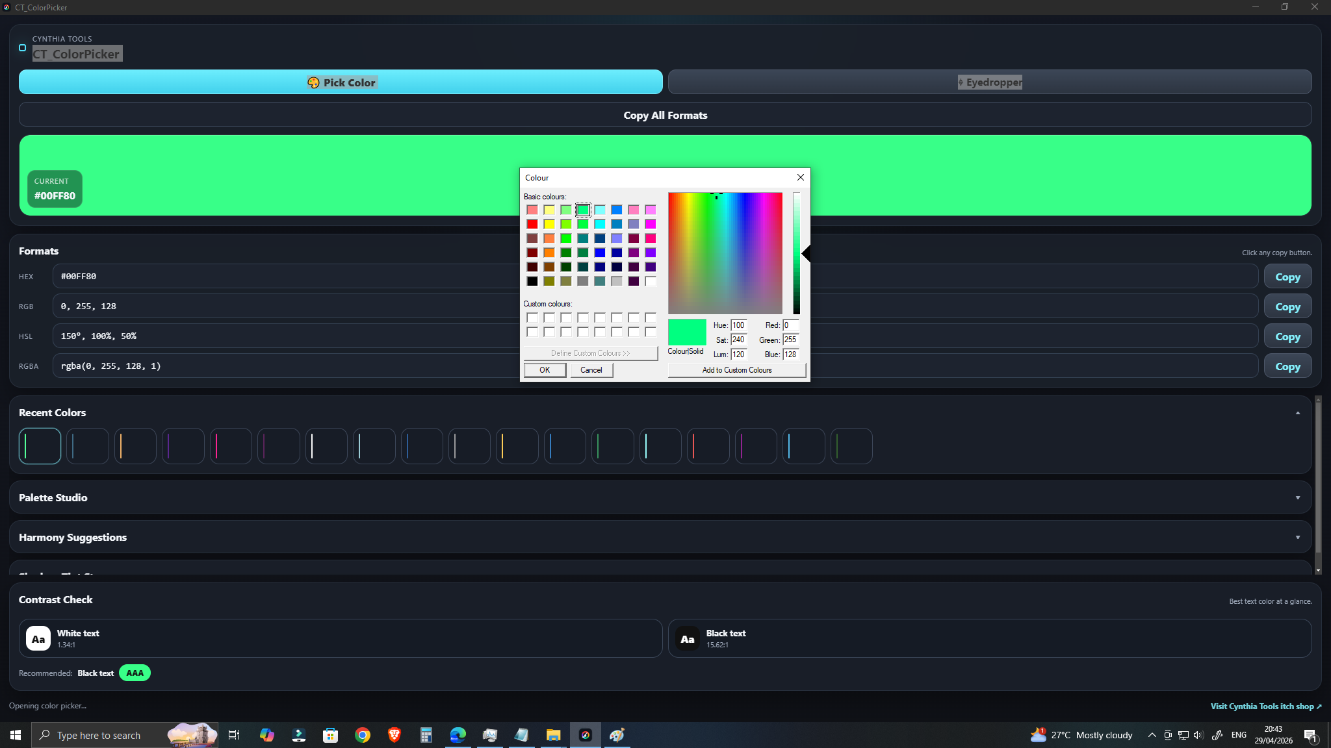
Task: Click Copy All Formats
Action: tap(665, 115)
